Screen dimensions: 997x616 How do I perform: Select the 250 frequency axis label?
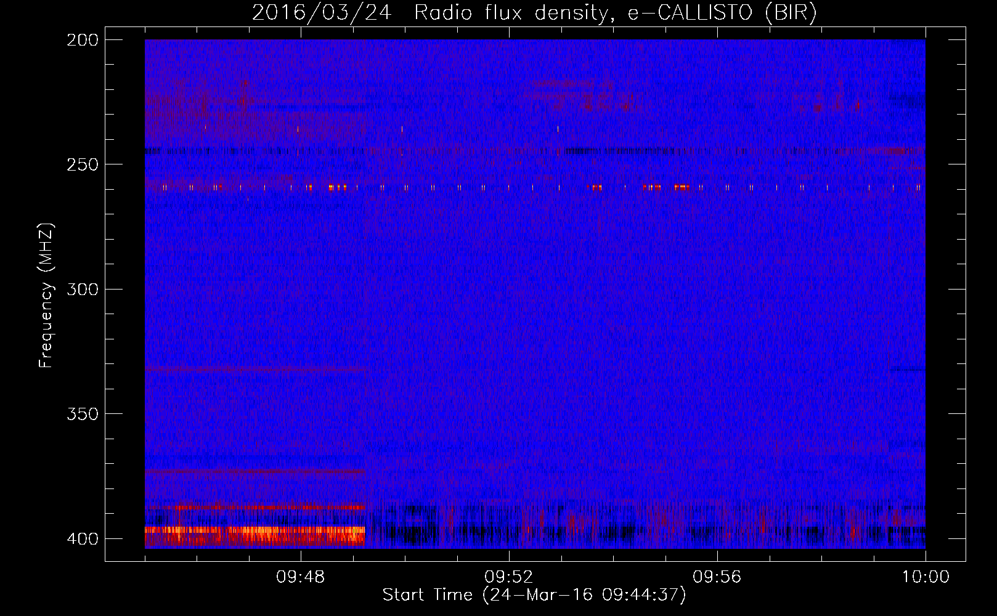[83, 164]
